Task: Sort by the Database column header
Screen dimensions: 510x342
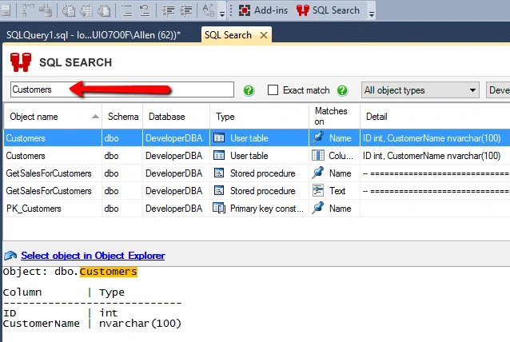Action: click(177, 117)
